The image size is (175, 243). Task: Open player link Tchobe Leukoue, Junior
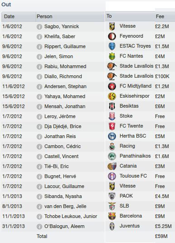click(71, 216)
